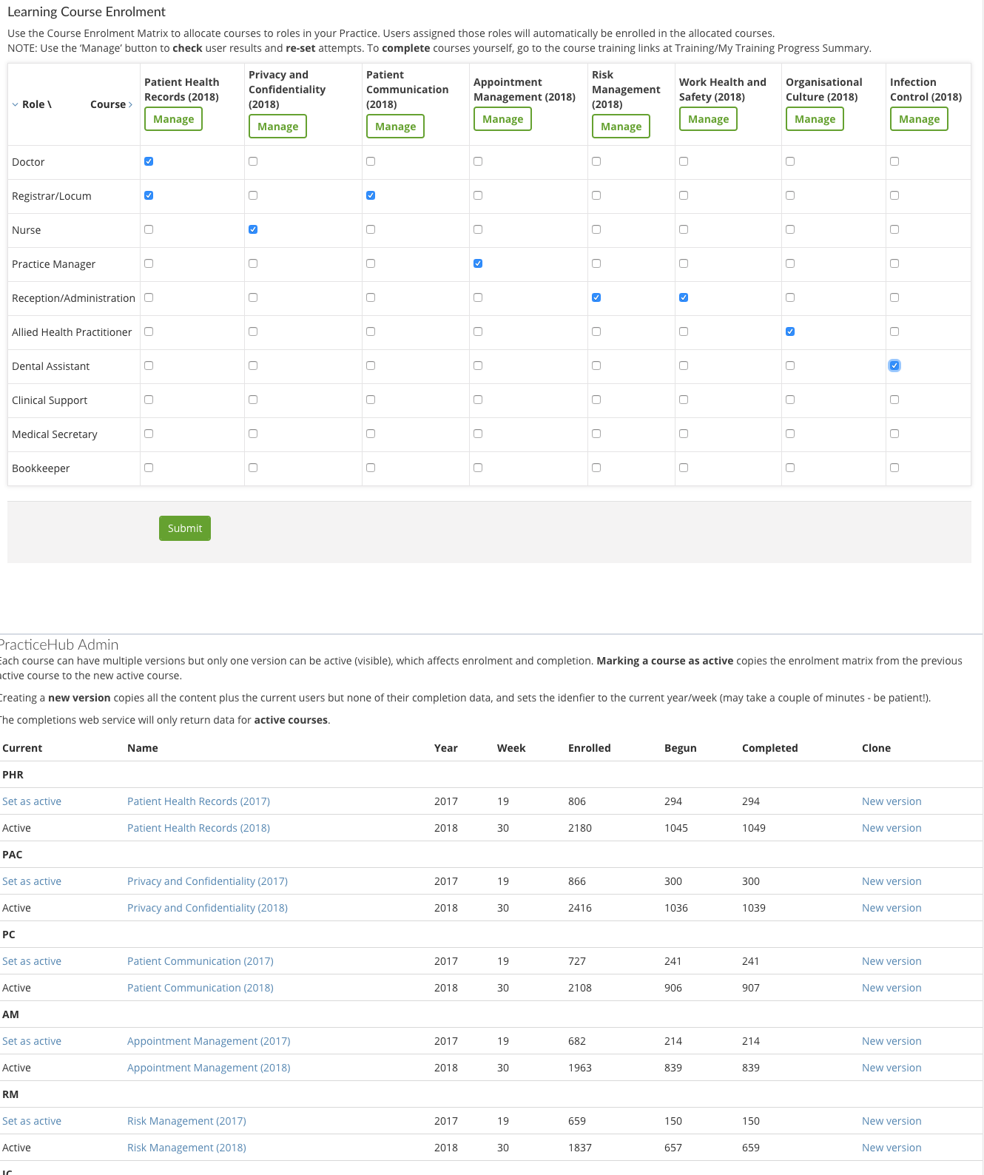Check Practice Manager for Organisational Culture
Image resolution: width=984 pixels, height=1175 pixels.
pyautogui.click(x=790, y=263)
